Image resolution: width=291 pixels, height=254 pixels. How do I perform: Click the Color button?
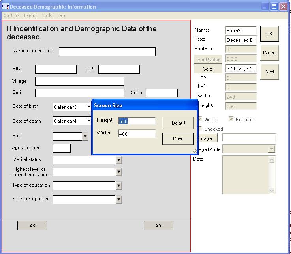point(208,69)
